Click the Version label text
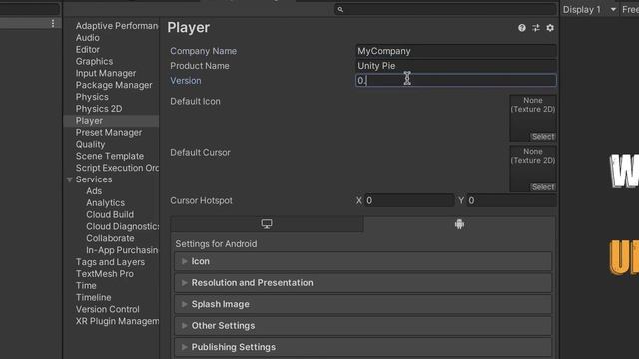 pyautogui.click(x=186, y=80)
